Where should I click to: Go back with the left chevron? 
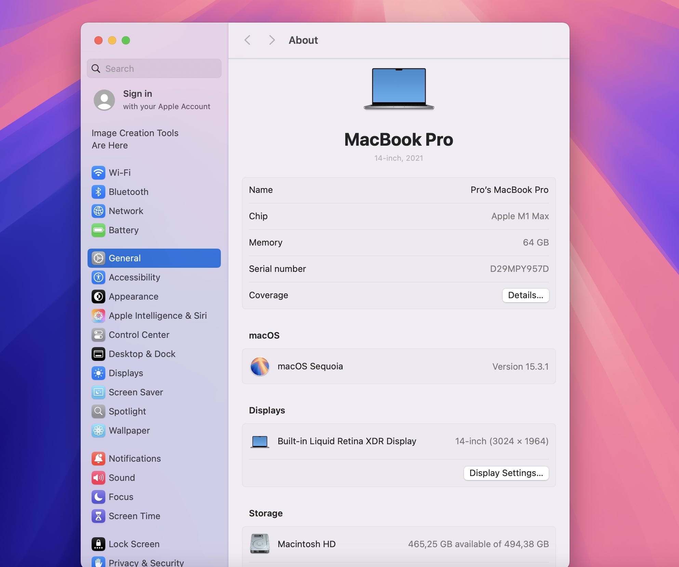(248, 40)
